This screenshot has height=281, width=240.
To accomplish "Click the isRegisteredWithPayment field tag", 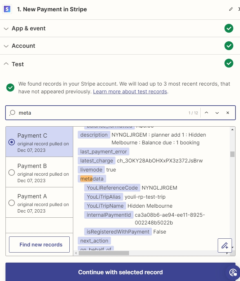I will (x=118, y=232).
